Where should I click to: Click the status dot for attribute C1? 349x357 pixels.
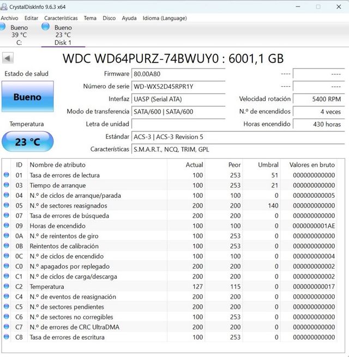tap(7, 276)
